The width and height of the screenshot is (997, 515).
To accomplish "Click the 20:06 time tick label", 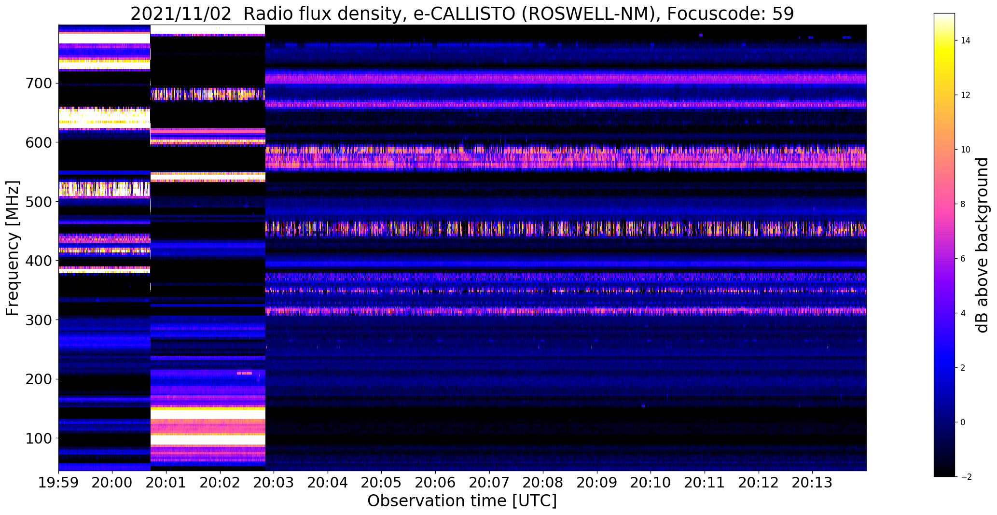I will [x=436, y=483].
